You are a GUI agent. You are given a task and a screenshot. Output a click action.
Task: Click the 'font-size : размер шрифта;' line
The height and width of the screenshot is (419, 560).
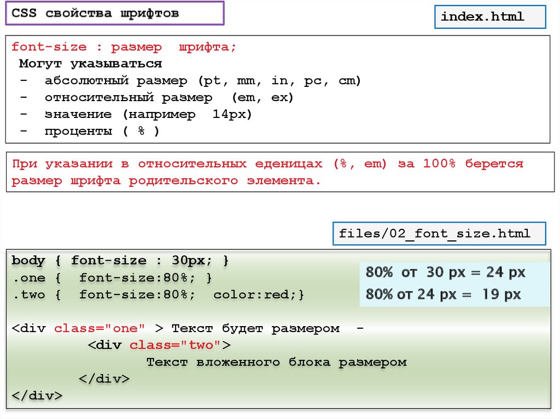tap(124, 47)
